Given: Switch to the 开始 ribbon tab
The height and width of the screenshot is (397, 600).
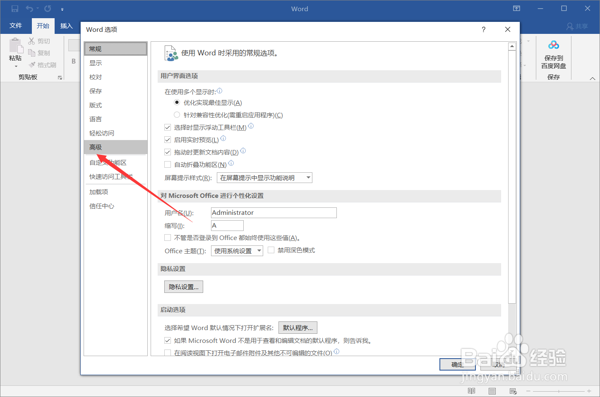Looking at the screenshot, I should point(43,26).
